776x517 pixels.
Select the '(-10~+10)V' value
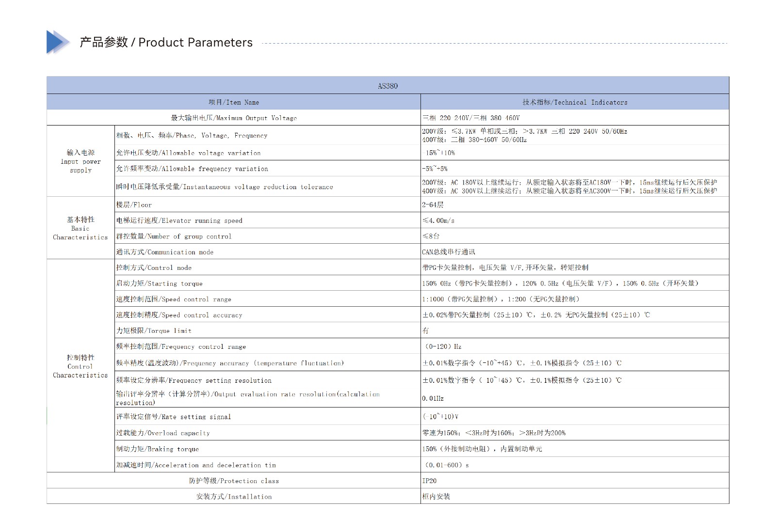pyautogui.click(x=440, y=417)
